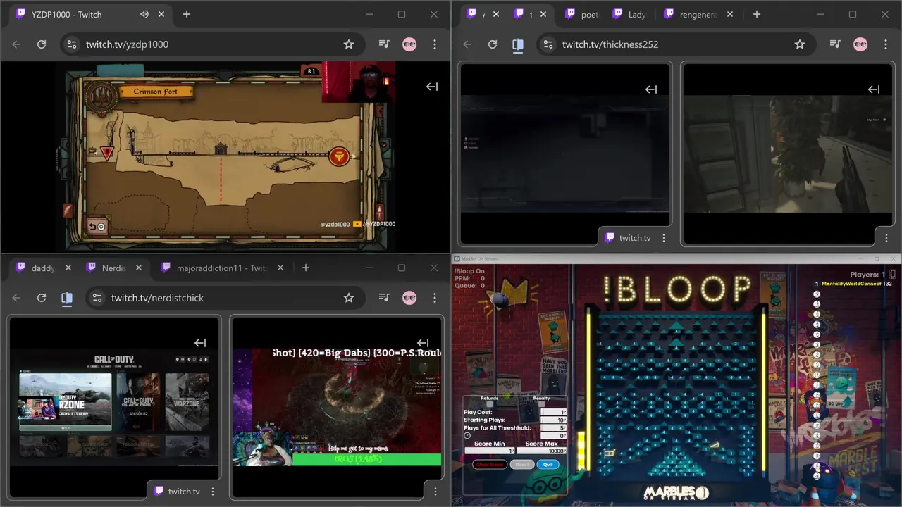Add a new tab in the nerdistchick window
Image resolution: width=902 pixels, height=507 pixels.
(306, 268)
